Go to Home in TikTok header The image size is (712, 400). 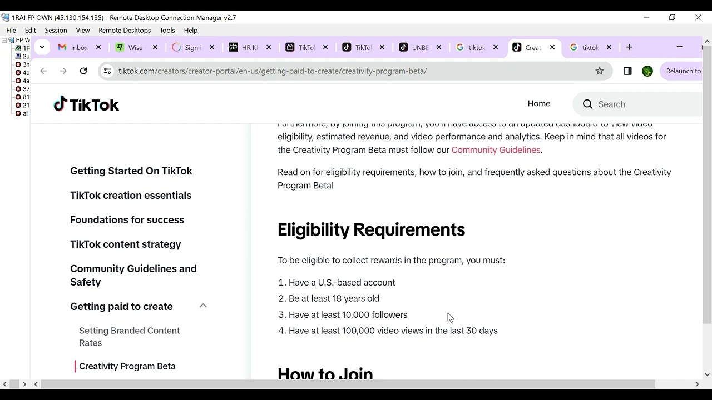pyautogui.click(x=539, y=104)
